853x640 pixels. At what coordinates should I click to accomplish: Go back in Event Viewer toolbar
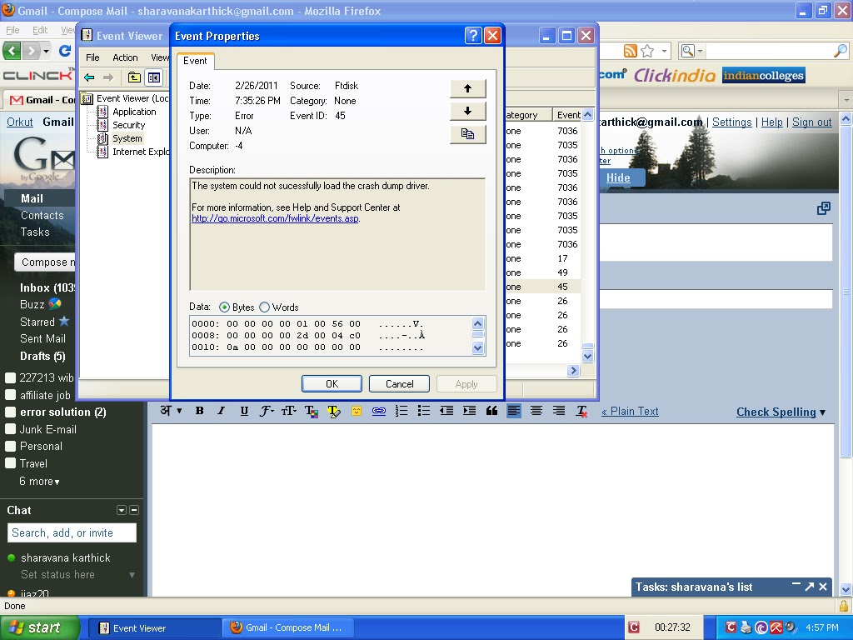tap(89, 77)
